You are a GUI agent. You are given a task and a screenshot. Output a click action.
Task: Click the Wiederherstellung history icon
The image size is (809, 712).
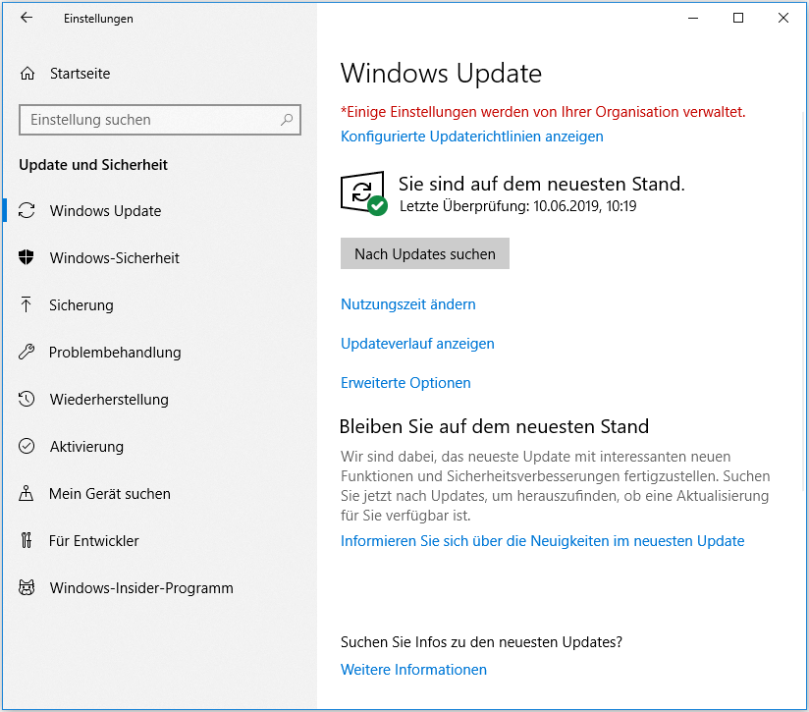tap(27, 399)
